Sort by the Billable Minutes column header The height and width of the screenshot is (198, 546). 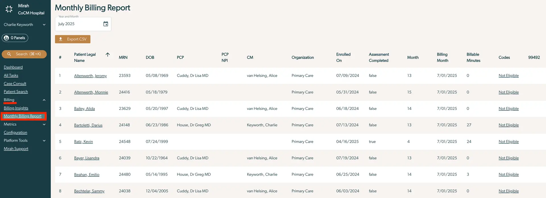473,57
